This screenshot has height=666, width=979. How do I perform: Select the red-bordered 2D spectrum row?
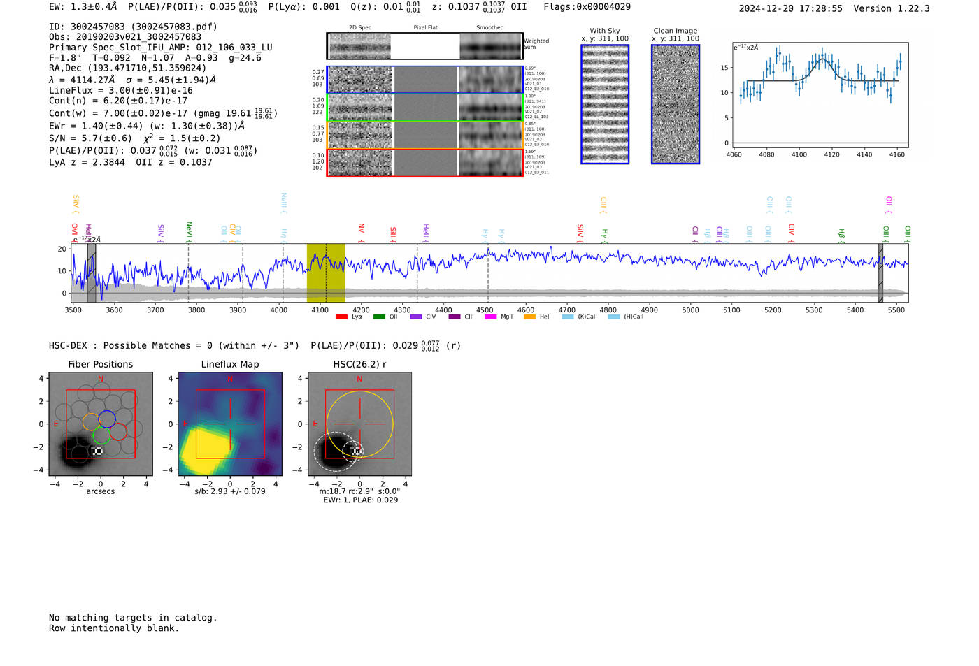coord(425,163)
